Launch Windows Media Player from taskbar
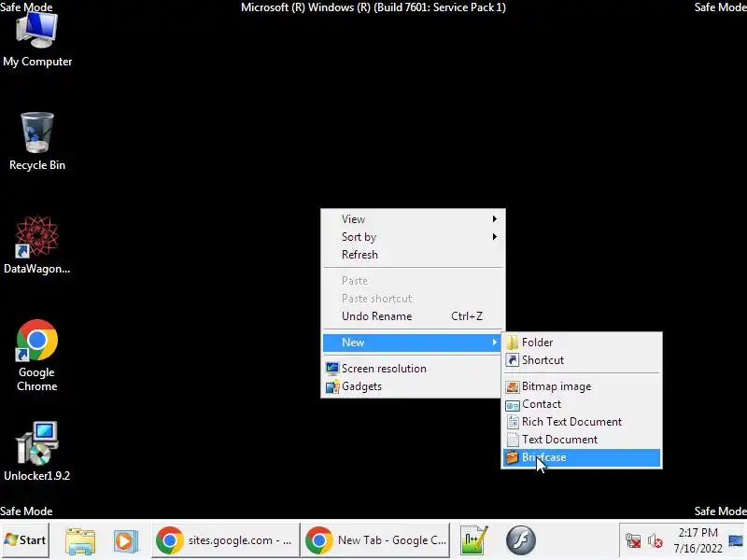The width and height of the screenshot is (747, 560). pyautogui.click(x=126, y=540)
